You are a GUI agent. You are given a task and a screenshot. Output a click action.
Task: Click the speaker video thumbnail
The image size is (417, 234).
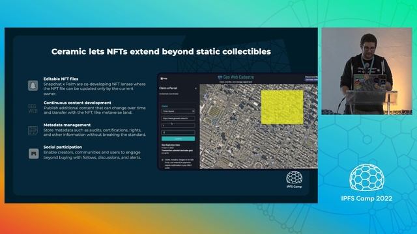point(367,71)
